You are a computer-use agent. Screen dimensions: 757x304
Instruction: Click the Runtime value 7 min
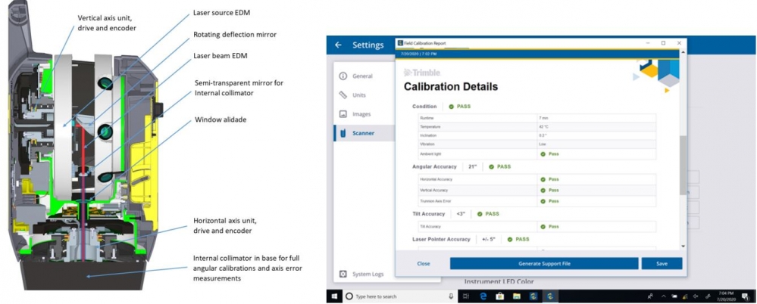pos(543,117)
